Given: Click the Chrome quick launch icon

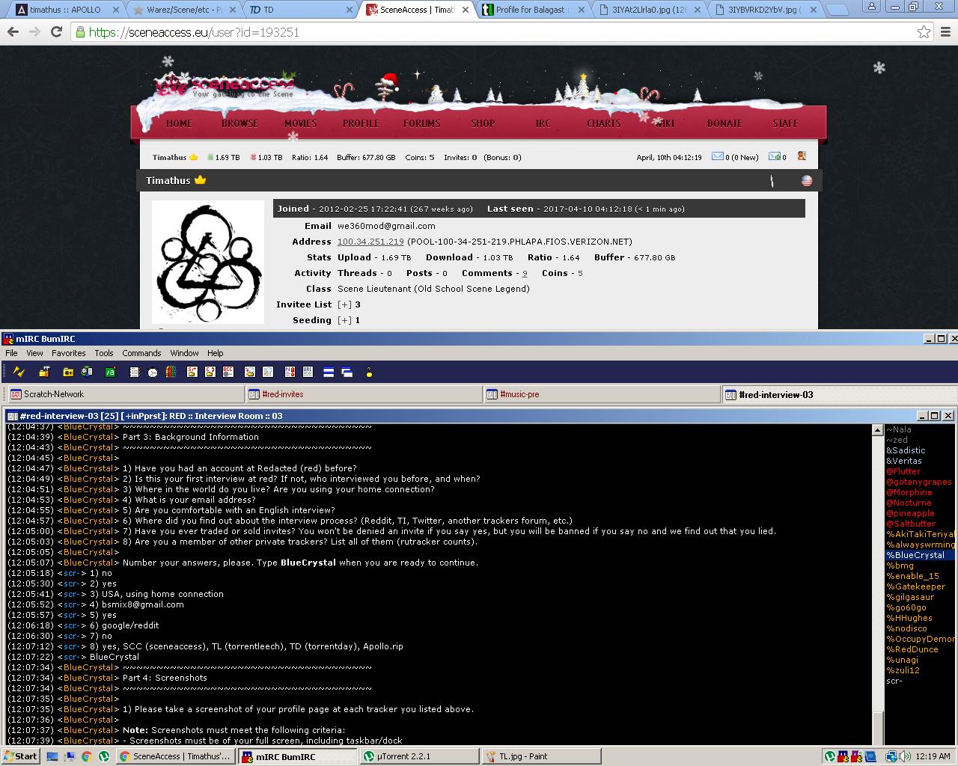Looking at the screenshot, I should 86,756.
